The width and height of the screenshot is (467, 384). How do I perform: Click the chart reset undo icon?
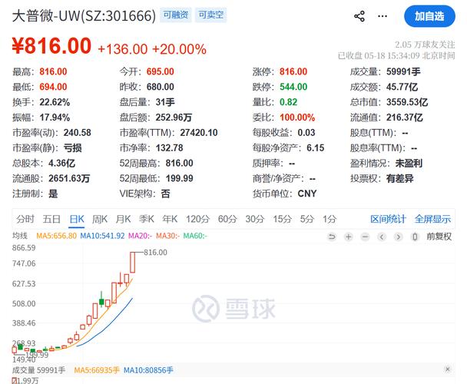(x=332, y=237)
